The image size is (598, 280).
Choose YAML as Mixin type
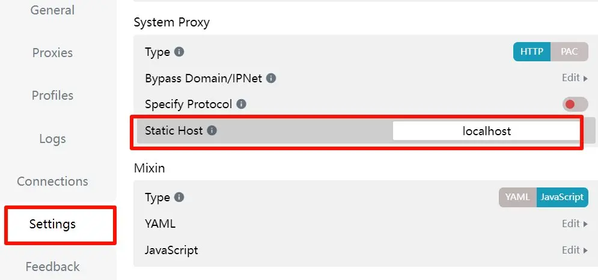(x=517, y=197)
